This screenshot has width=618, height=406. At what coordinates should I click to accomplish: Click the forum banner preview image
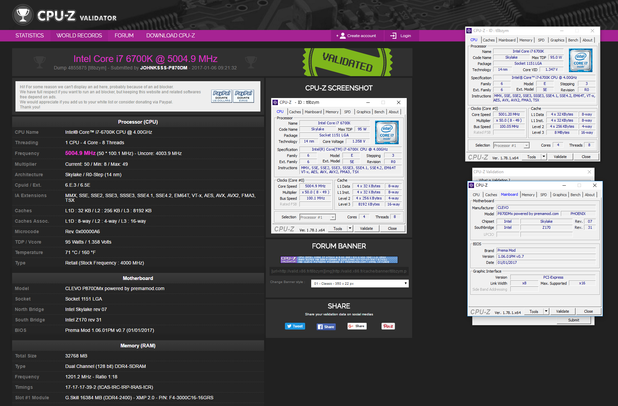pyautogui.click(x=339, y=260)
